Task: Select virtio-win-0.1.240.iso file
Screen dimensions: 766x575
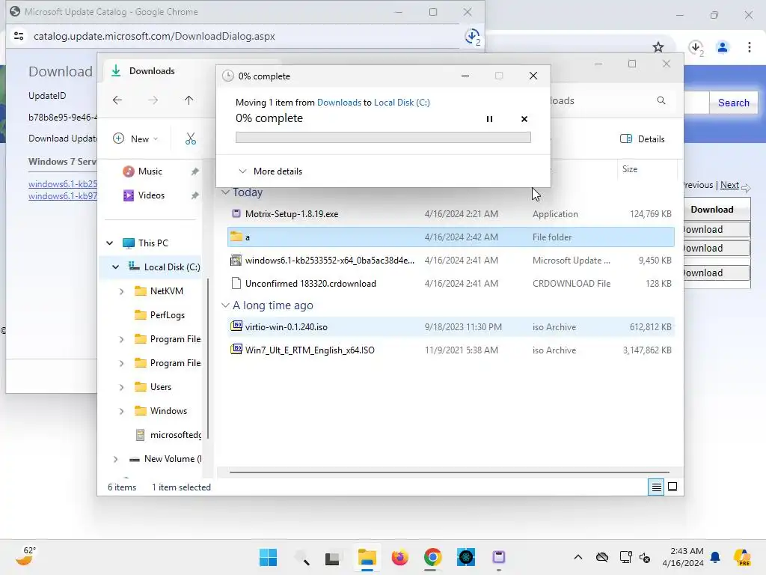Action: [x=451, y=326]
